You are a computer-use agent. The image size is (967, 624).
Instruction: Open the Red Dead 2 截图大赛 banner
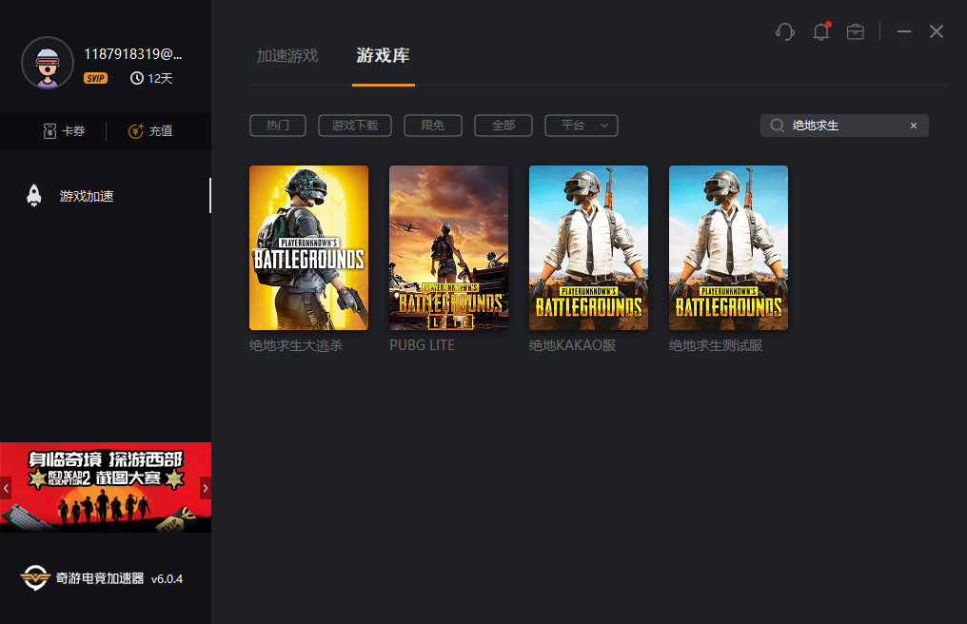[x=106, y=487]
